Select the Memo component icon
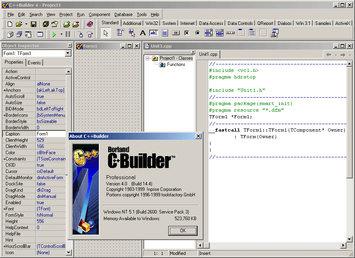Screen dimensions: 355x258 (165, 33)
